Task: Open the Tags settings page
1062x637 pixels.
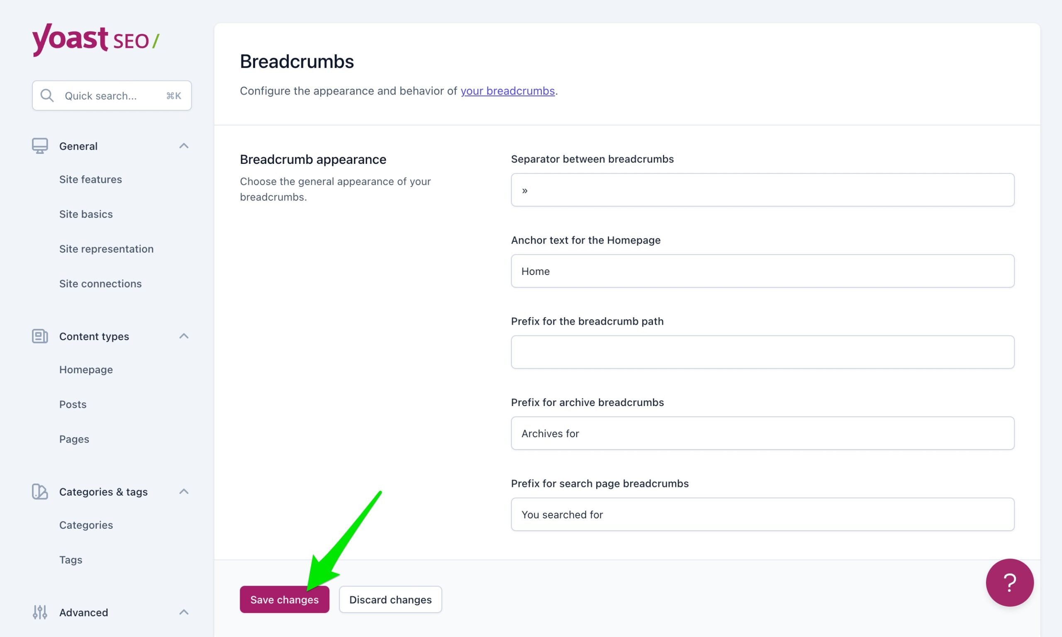Action: [x=71, y=559]
